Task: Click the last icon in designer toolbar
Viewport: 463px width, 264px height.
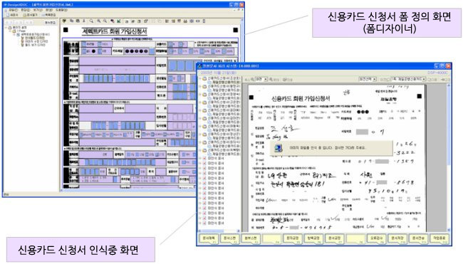Action: click(204, 21)
